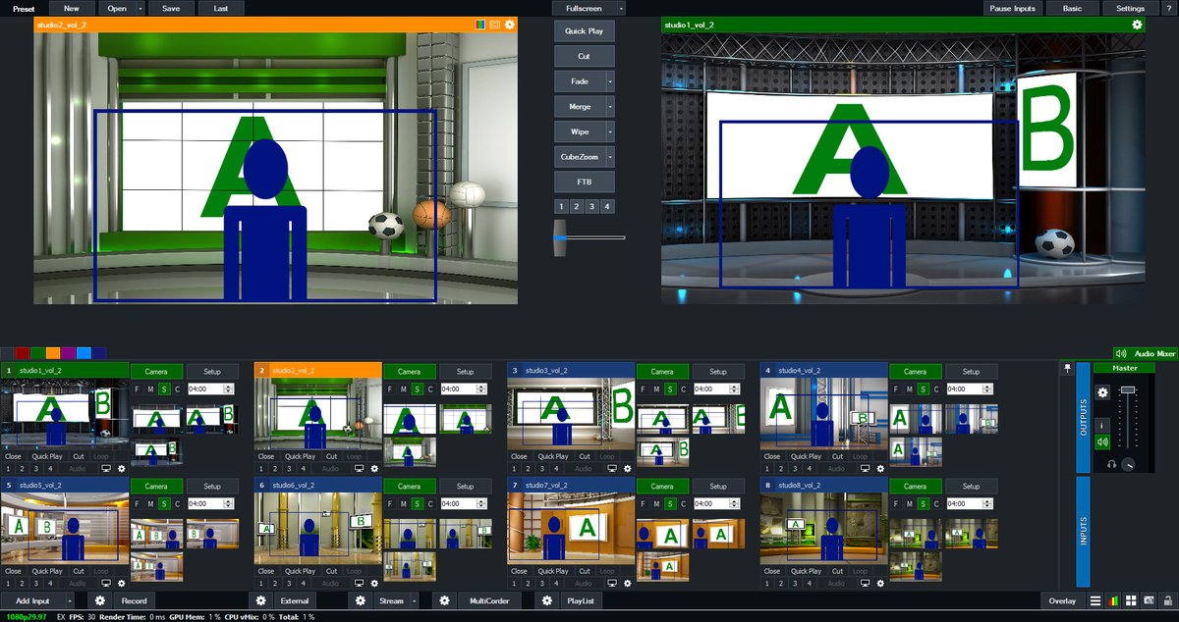Open Camera tab for input 7 studio7_vol_2
The height and width of the screenshot is (622, 1179).
click(662, 486)
